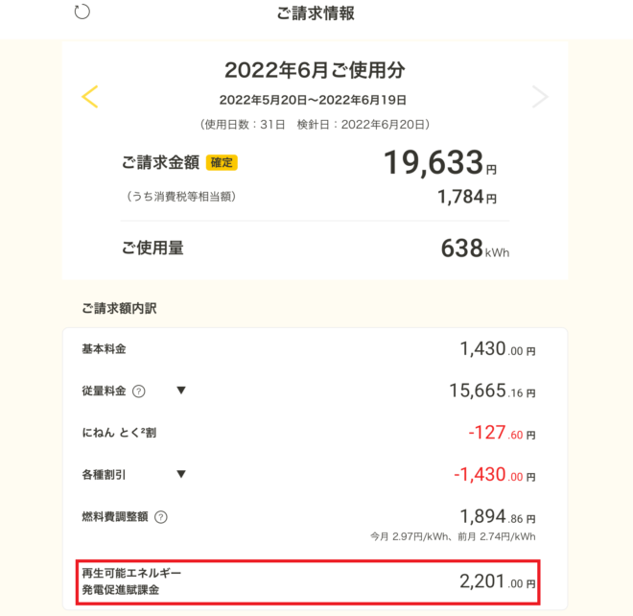Image resolution: width=633 pixels, height=616 pixels.
Task: Open help icon next to 従量料金
Action: click(139, 391)
